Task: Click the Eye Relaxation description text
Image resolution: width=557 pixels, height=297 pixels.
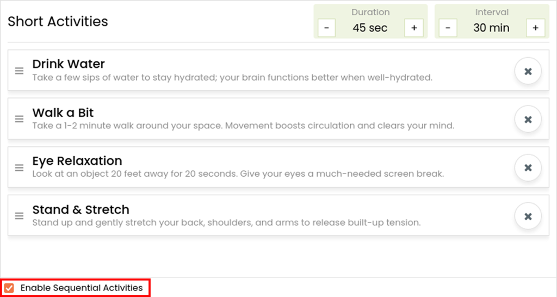Action: coord(238,174)
